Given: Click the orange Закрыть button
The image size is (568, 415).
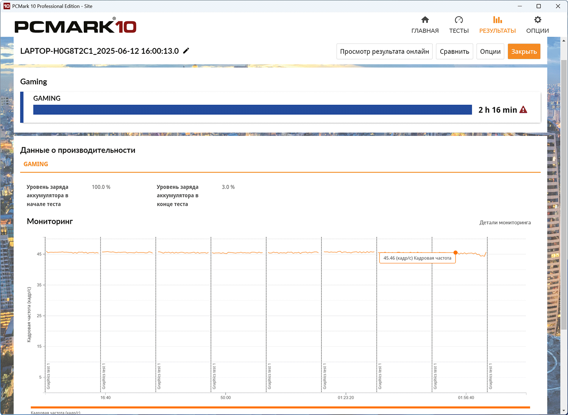Looking at the screenshot, I should [524, 51].
